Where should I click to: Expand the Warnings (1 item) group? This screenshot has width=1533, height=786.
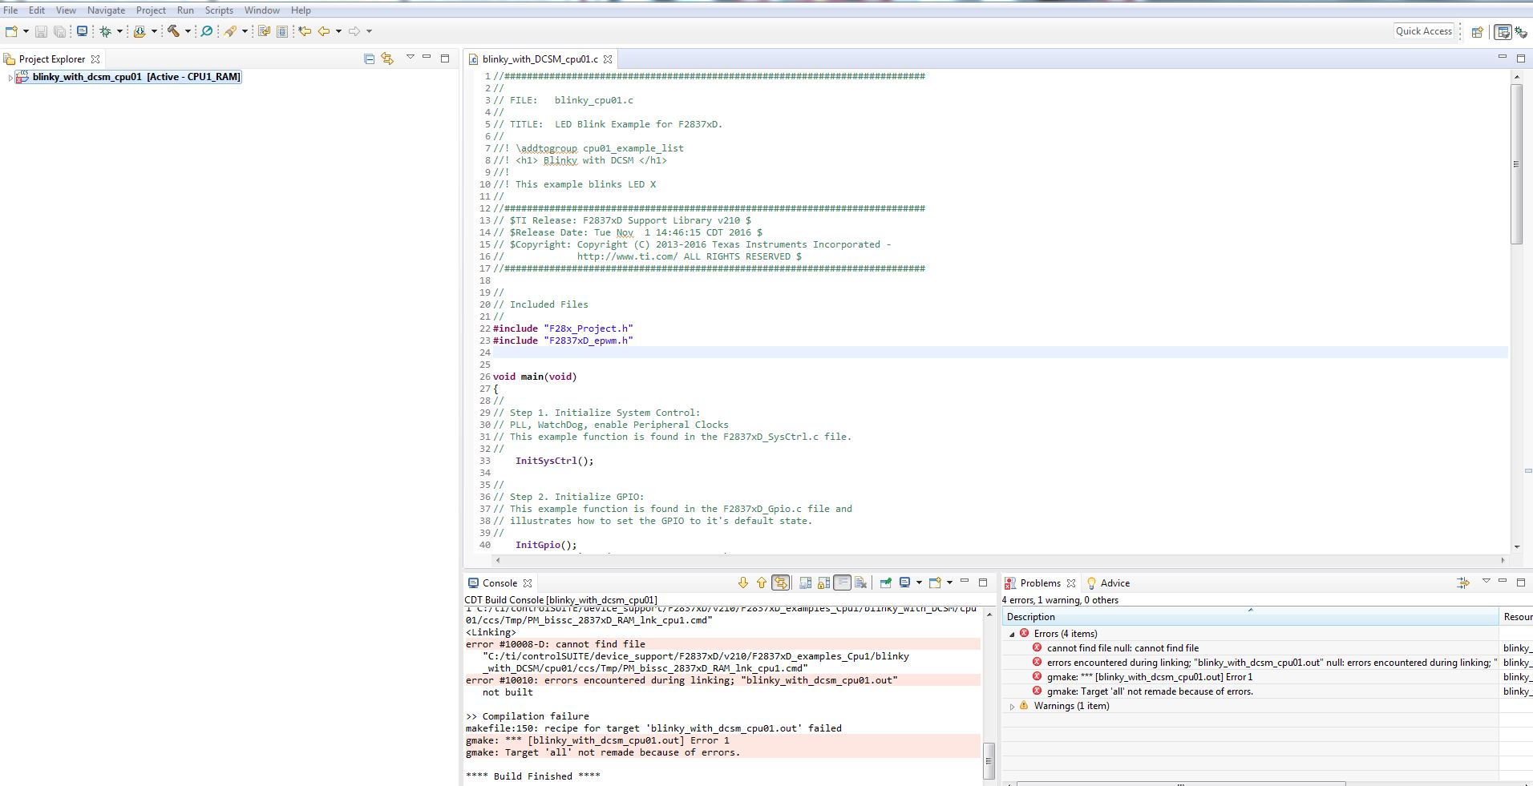coord(1012,707)
